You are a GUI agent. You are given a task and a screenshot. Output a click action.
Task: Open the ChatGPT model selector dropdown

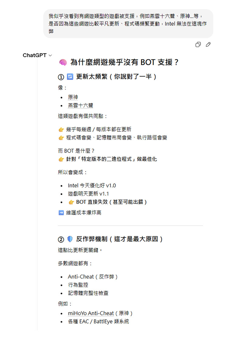(37, 55)
